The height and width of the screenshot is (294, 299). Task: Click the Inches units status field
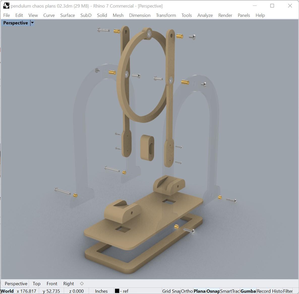pyautogui.click(x=101, y=291)
